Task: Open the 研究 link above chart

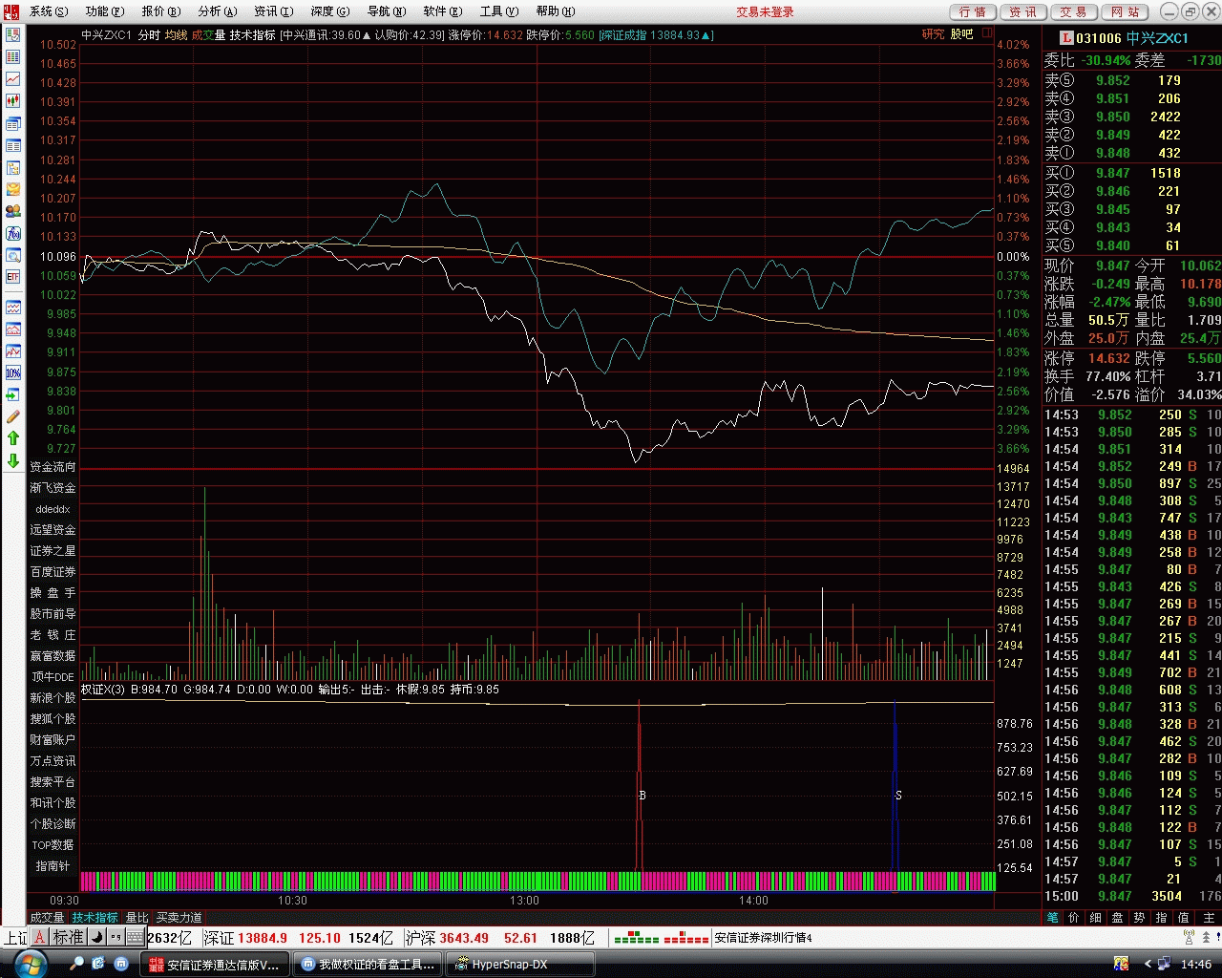Action: pyautogui.click(x=933, y=34)
